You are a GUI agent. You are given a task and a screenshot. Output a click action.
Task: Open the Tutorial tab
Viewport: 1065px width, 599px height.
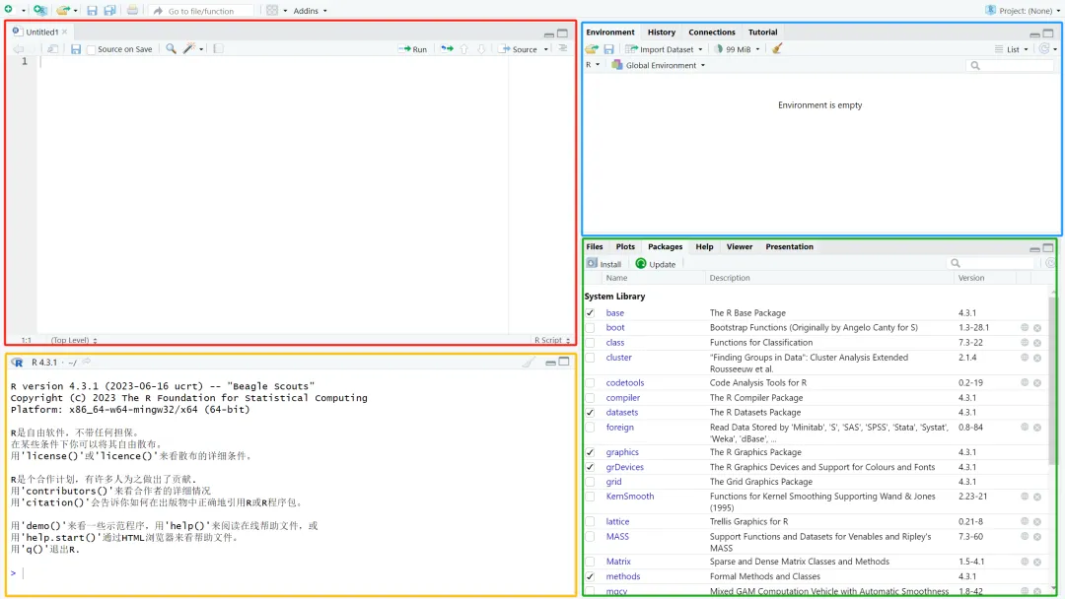pyautogui.click(x=762, y=32)
